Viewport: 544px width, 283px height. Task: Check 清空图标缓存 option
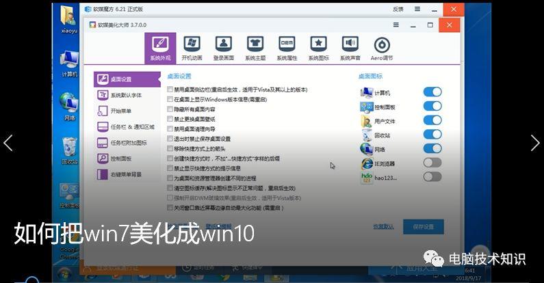click(x=170, y=188)
